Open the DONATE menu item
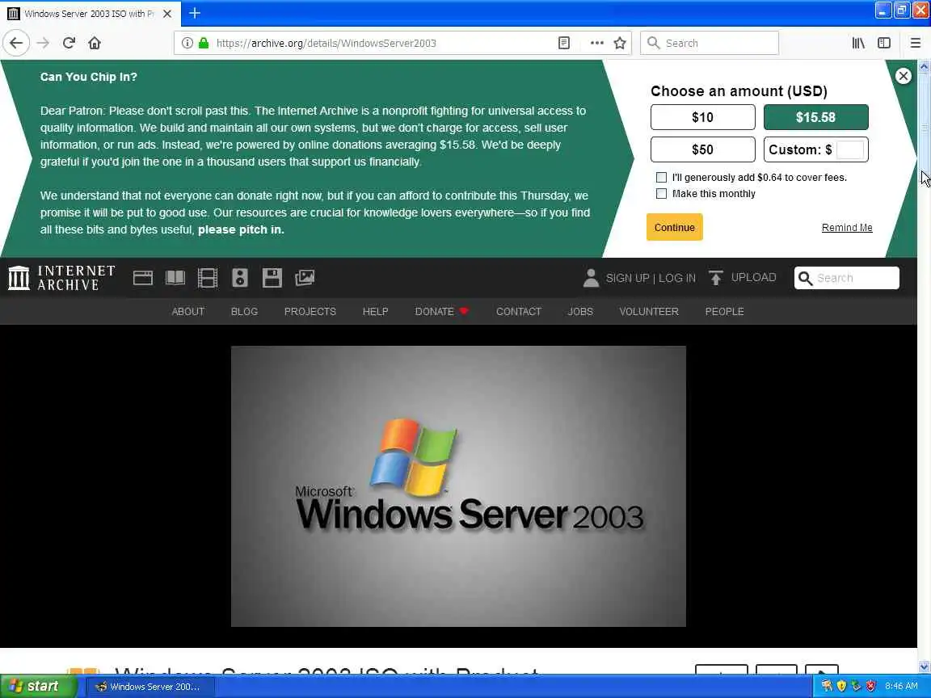The width and height of the screenshot is (931, 698). coord(442,312)
